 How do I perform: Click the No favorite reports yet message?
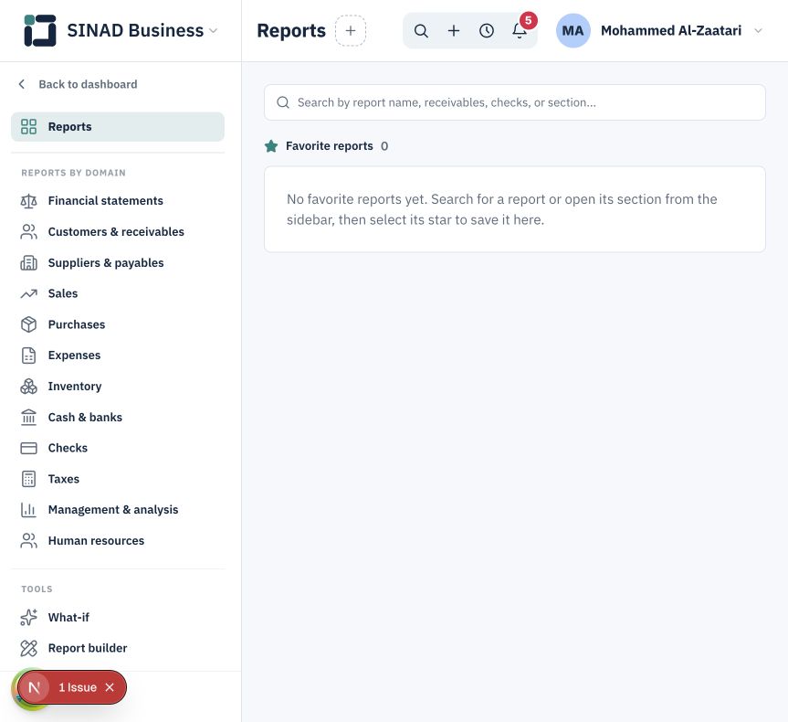(502, 209)
